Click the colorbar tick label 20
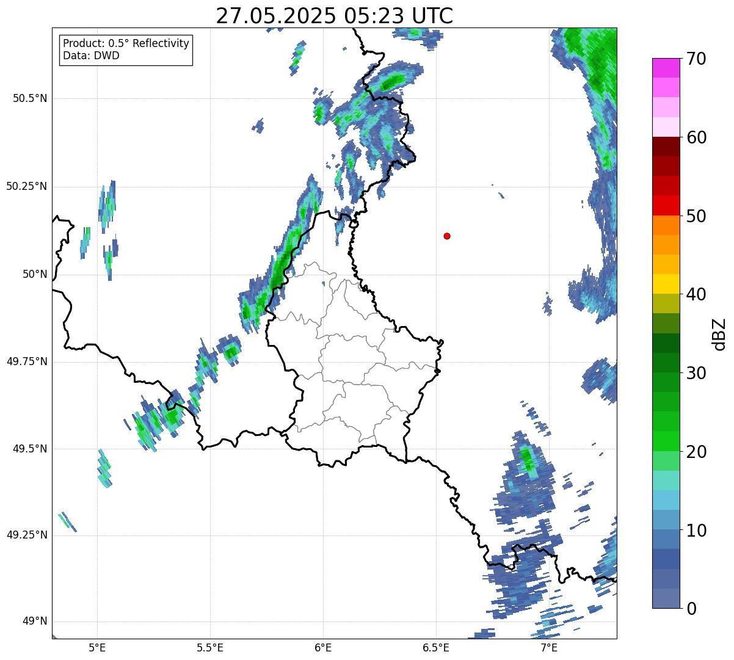The width and height of the screenshot is (734, 660). pyautogui.click(x=696, y=452)
